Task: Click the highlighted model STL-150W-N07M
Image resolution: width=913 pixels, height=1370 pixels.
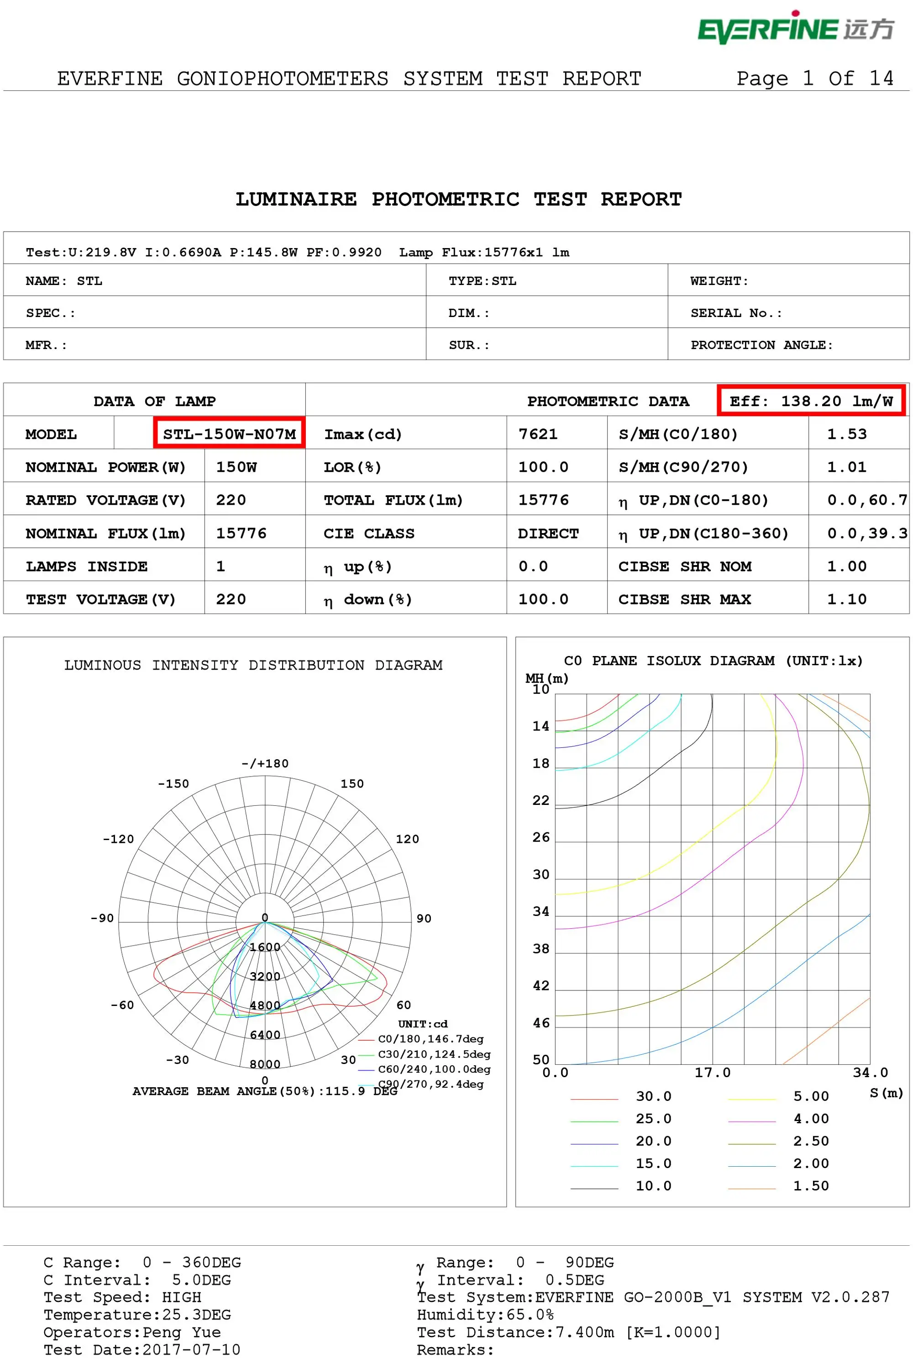Action: tap(230, 434)
